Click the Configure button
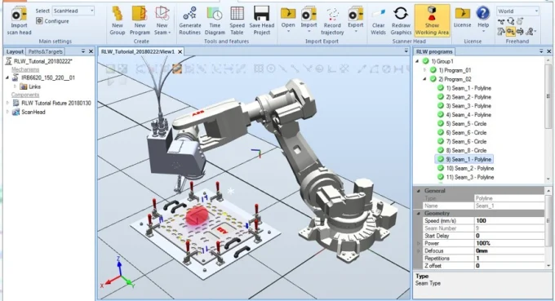 tap(52, 21)
